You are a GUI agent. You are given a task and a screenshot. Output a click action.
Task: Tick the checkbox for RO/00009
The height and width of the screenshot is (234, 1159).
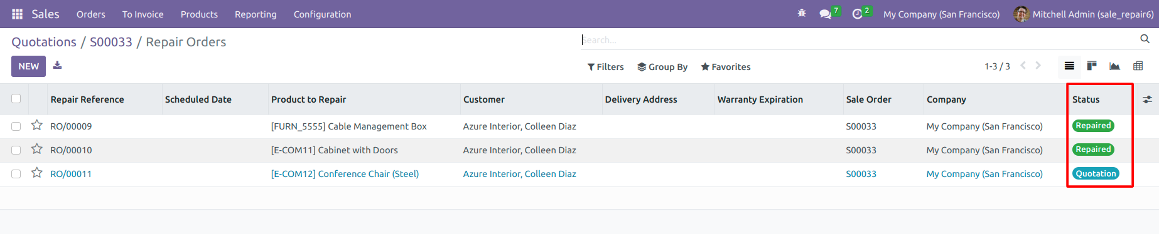pyautogui.click(x=16, y=126)
